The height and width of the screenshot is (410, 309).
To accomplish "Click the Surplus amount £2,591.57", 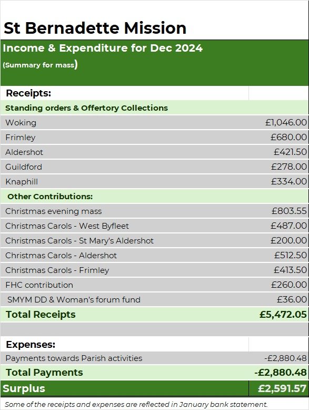I will pyautogui.click(x=282, y=388).
